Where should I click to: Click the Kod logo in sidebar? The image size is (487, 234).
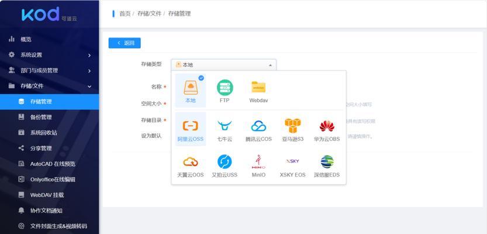pos(49,15)
